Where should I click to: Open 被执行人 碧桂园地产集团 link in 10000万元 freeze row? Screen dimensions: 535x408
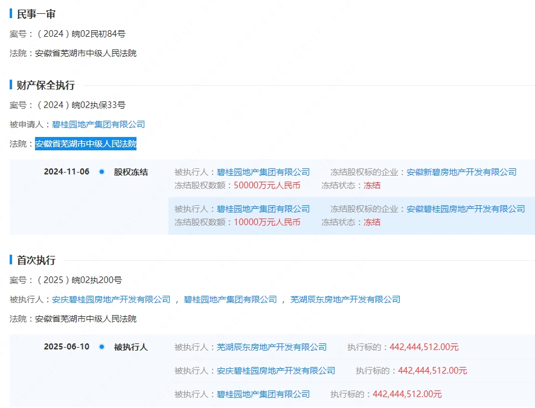click(x=263, y=209)
